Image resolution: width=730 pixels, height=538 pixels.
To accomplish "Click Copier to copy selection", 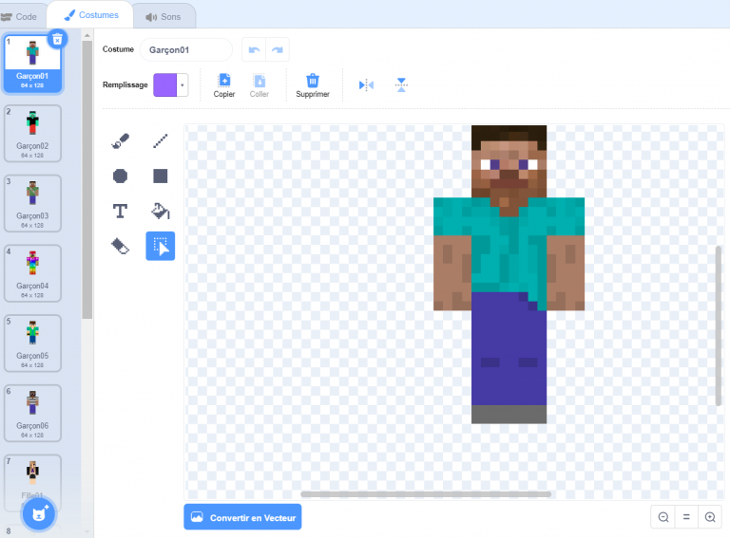I will tap(224, 85).
